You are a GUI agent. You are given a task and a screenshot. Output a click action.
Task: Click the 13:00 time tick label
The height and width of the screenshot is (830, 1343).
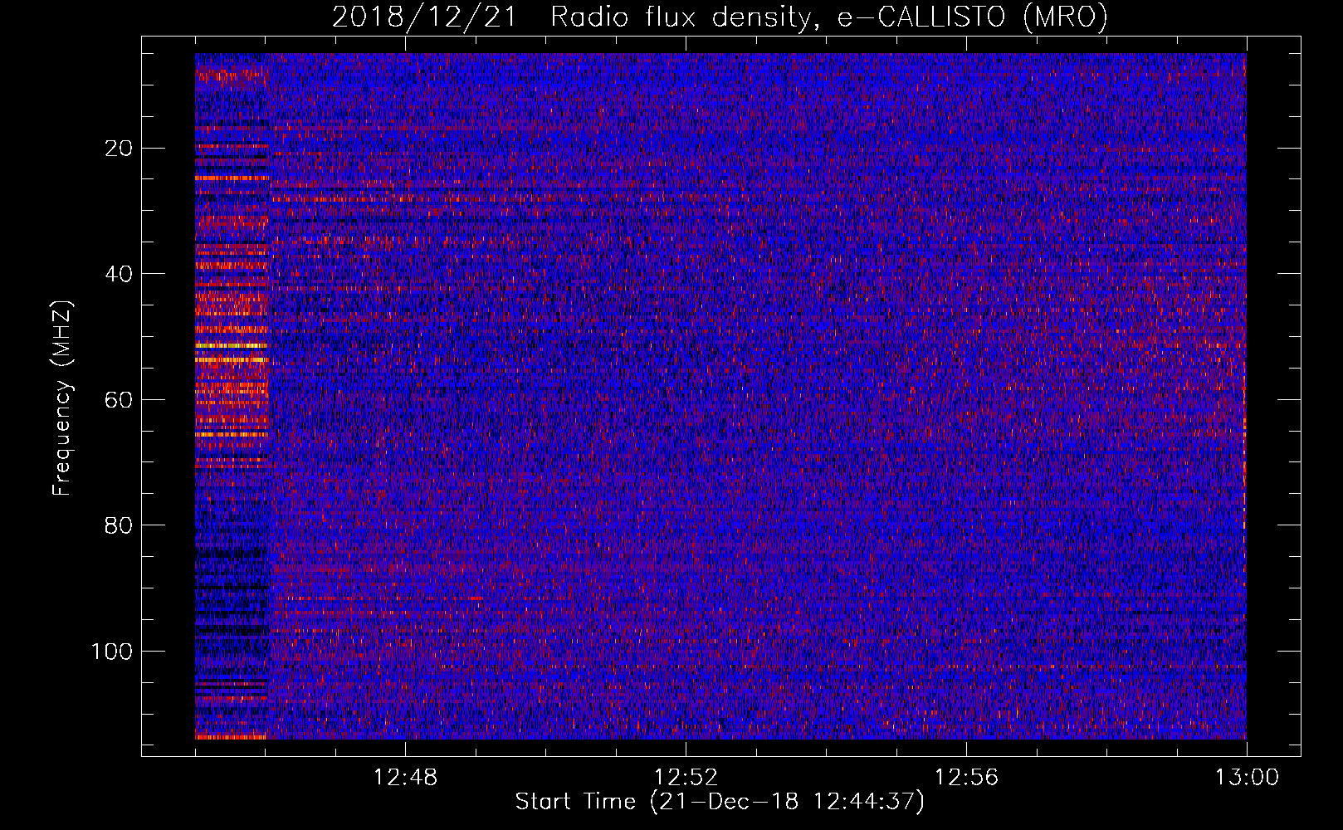[x=1247, y=778]
